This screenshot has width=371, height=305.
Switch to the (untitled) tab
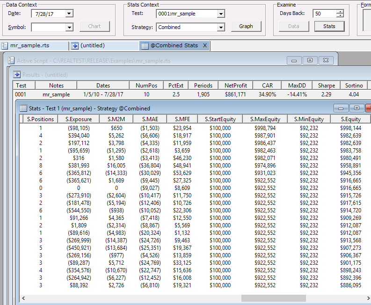tap(93, 46)
